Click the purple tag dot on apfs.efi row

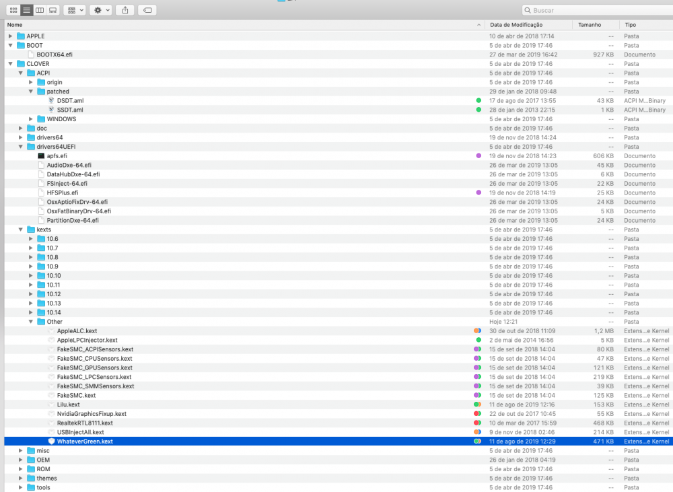click(x=479, y=156)
